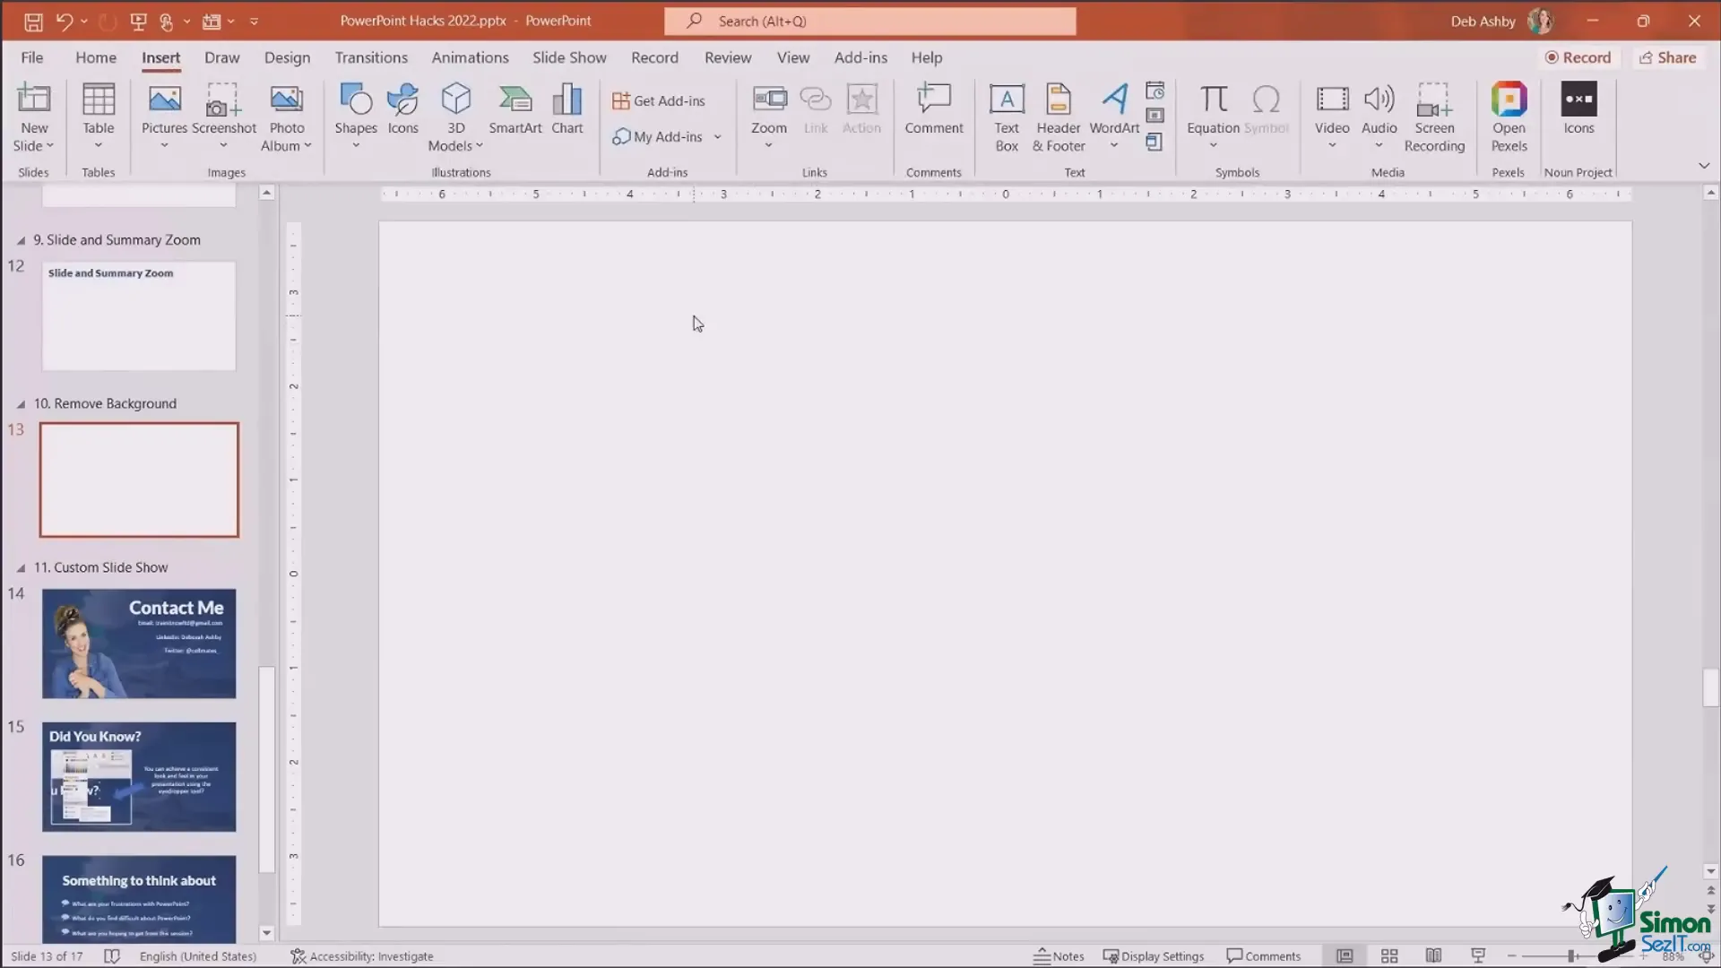1721x968 pixels.
Task: Toggle Touch/Mouse mode icon
Action: [167, 22]
